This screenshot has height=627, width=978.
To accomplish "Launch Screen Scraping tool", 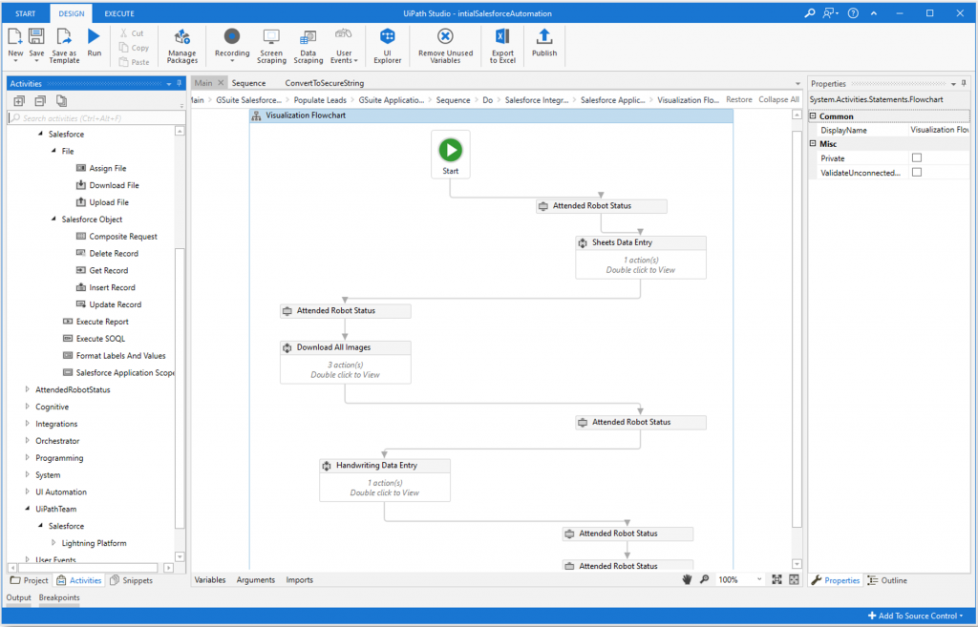I will pyautogui.click(x=271, y=46).
